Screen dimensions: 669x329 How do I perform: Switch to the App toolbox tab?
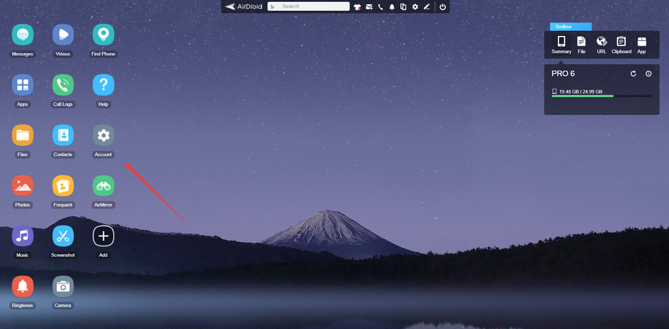click(x=641, y=45)
